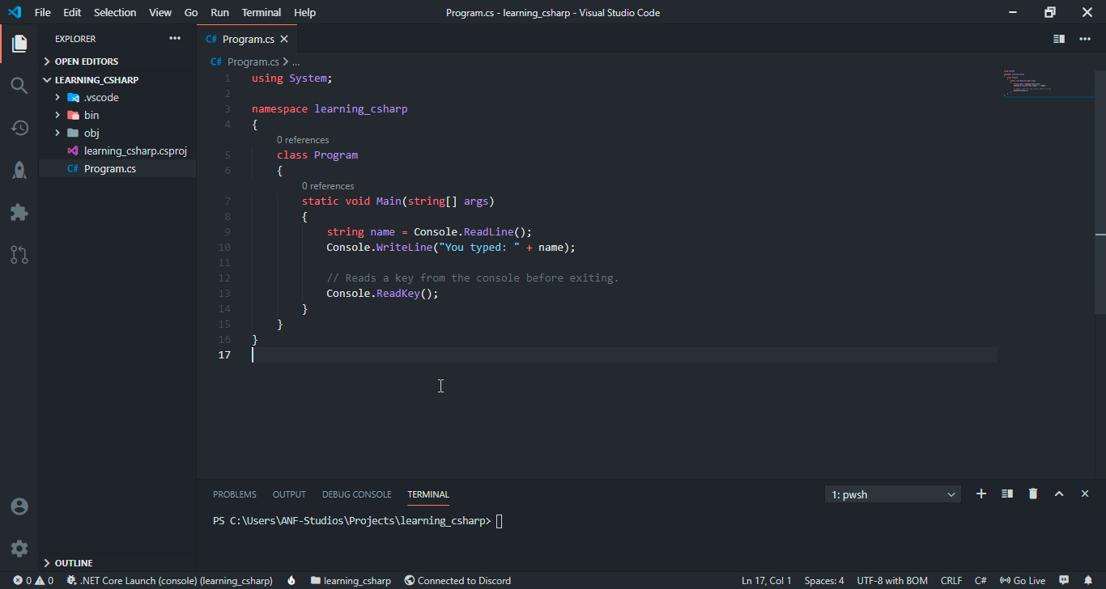Open the Terminal menu in menu bar
Image resolution: width=1106 pixels, height=589 pixels.
[261, 12]
